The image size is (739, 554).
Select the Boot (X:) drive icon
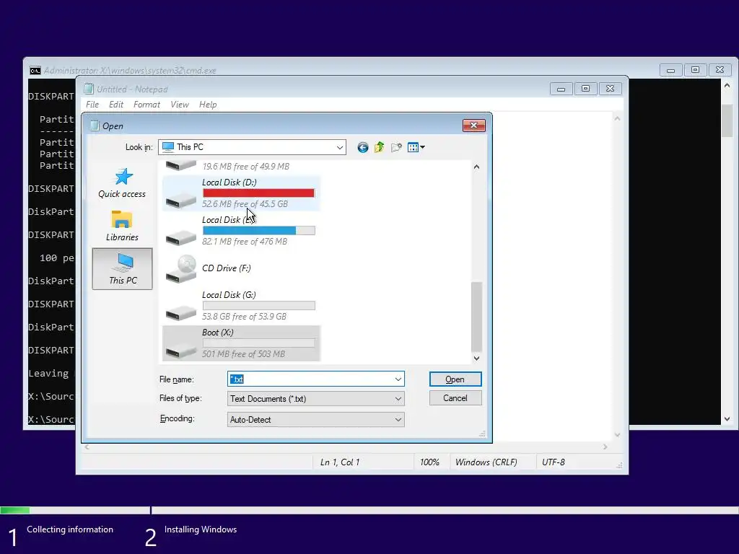click(181, 350)
